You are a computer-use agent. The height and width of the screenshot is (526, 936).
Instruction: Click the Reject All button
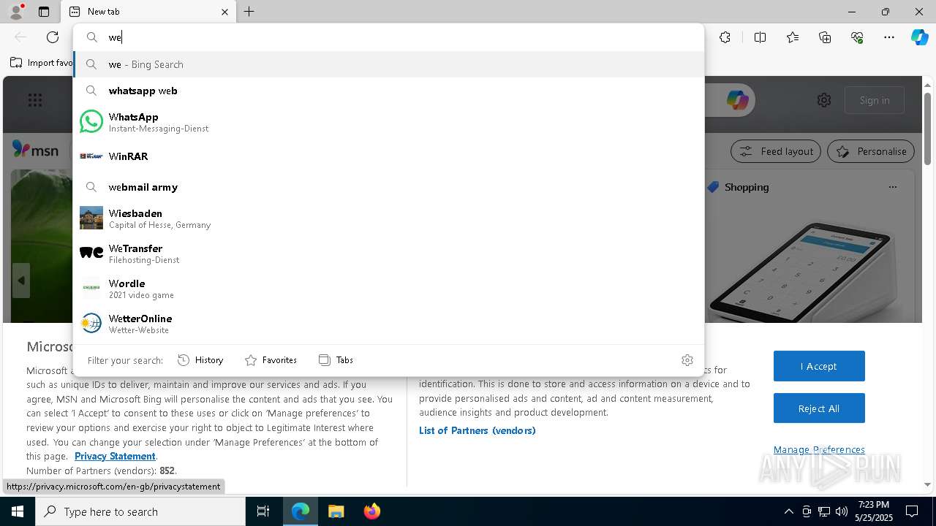(819, 408)
